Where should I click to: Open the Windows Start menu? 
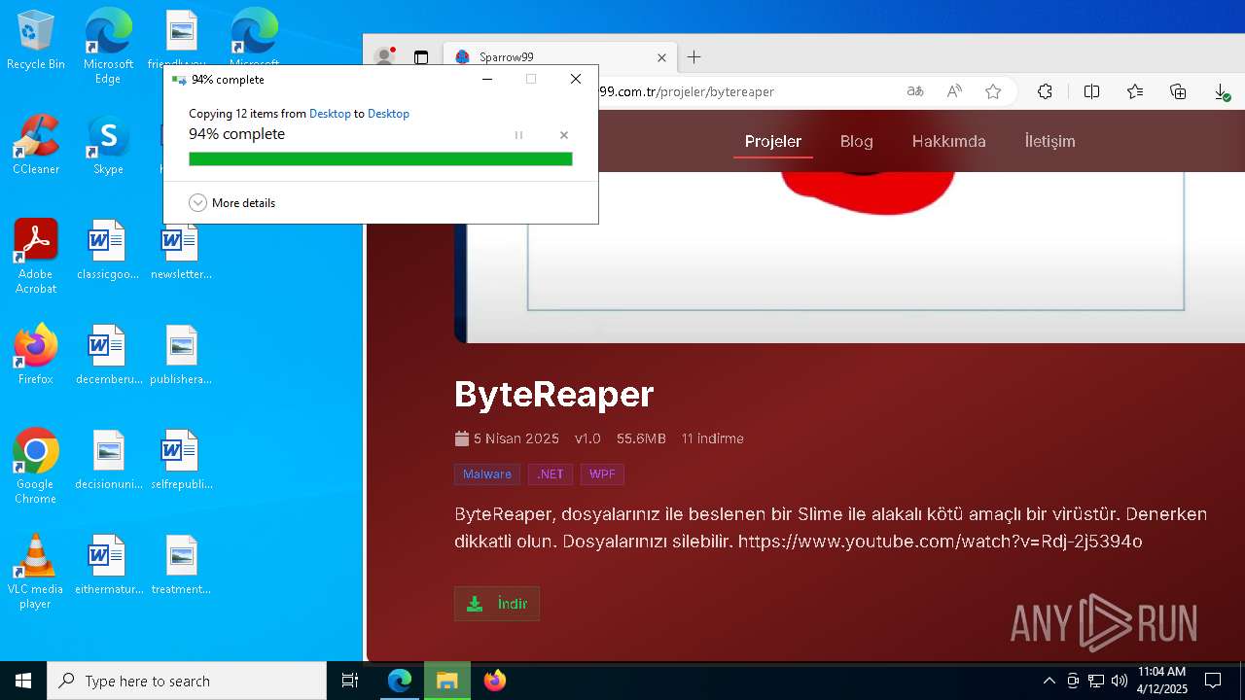23,681
